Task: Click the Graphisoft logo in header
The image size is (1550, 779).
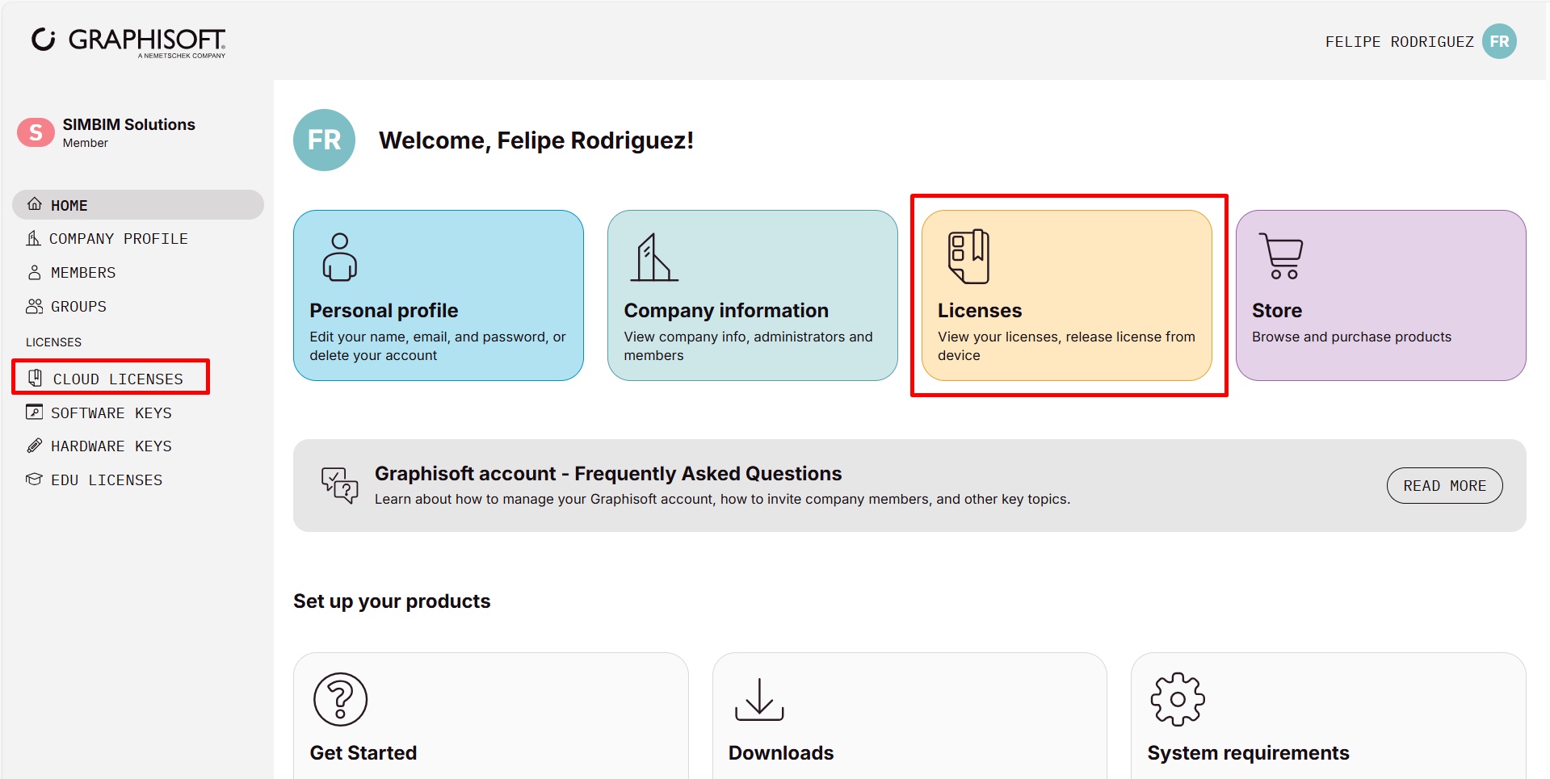Action: click(x=129, y=41)
